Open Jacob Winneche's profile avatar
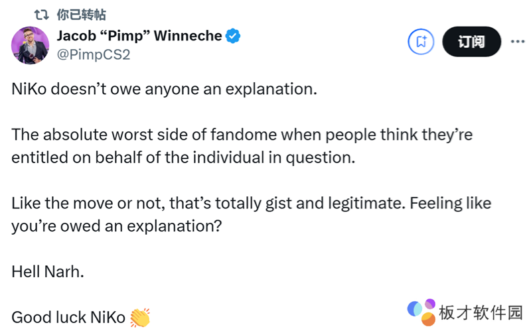The image size is (531, 329). [30, 44]
